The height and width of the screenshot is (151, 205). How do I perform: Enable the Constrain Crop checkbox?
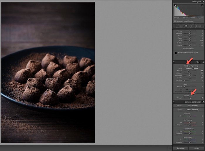(182, 48)
